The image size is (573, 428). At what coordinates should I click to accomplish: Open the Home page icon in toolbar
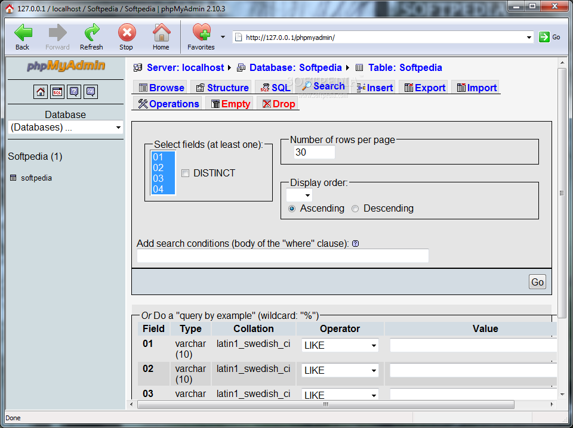(161, 32)
